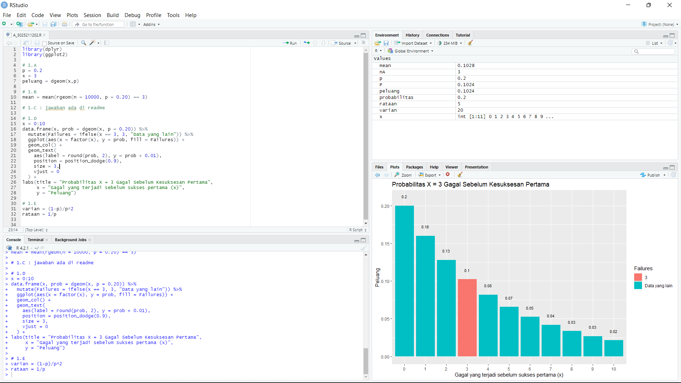The height and width of the screenshot is (383, 681).
Task: Open the Export plot dropdown
Action: tap(430, 175)
